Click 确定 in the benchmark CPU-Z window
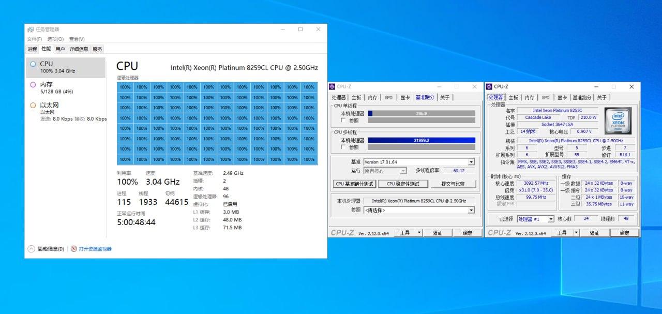The width and height of the screenshot is (662, 314). click(468, 233)
